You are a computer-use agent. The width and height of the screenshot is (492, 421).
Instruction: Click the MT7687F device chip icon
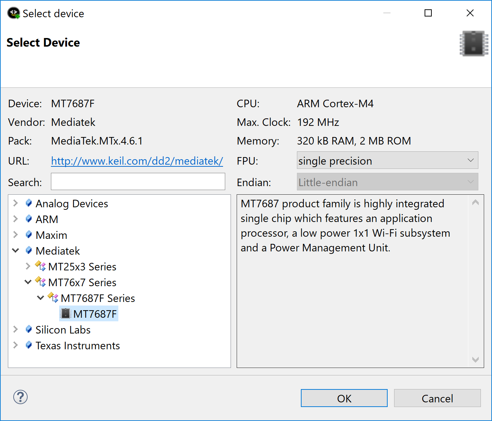(x=65, y=313)
